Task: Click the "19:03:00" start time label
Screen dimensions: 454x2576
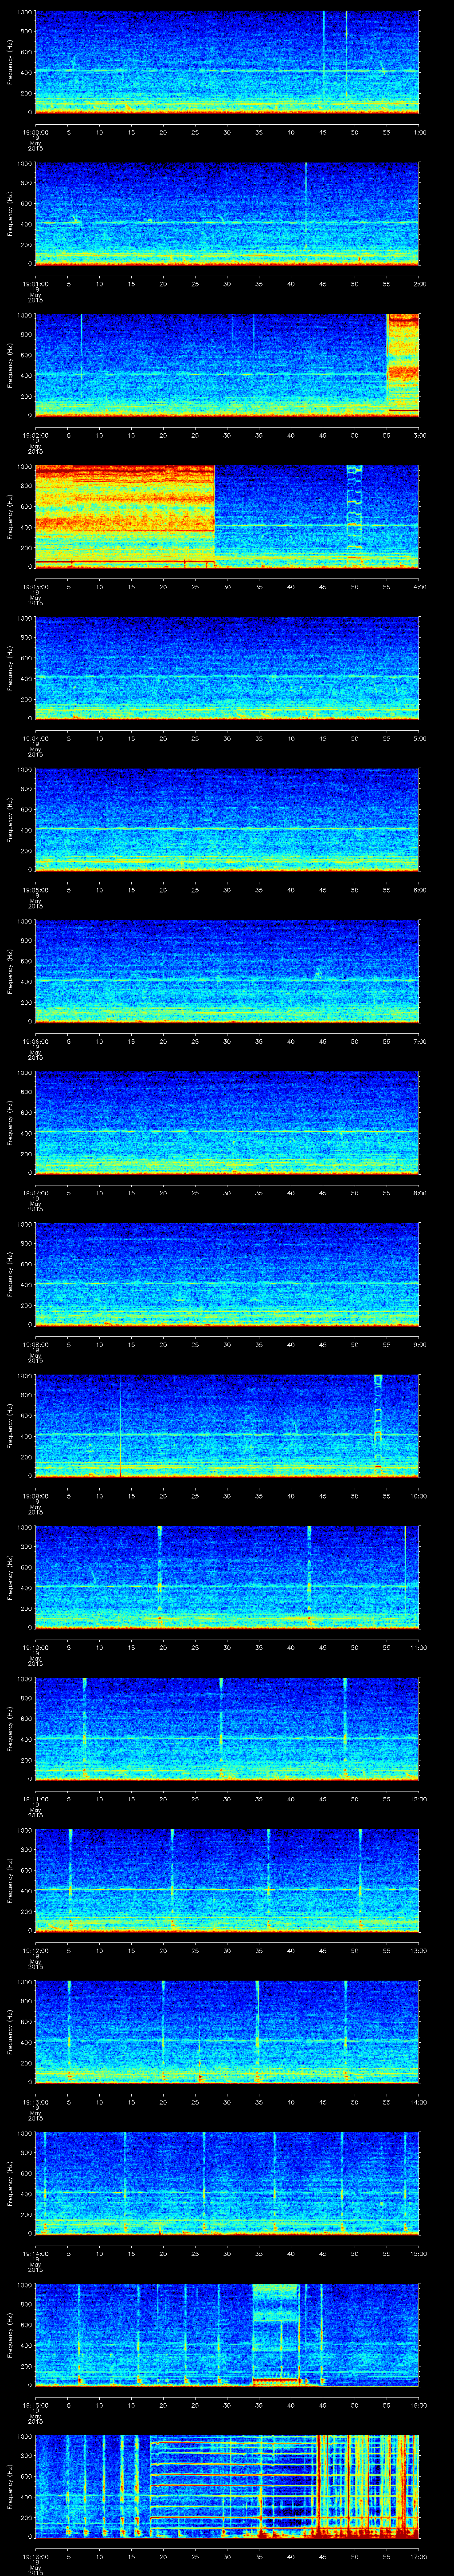Action: (35, 587)
